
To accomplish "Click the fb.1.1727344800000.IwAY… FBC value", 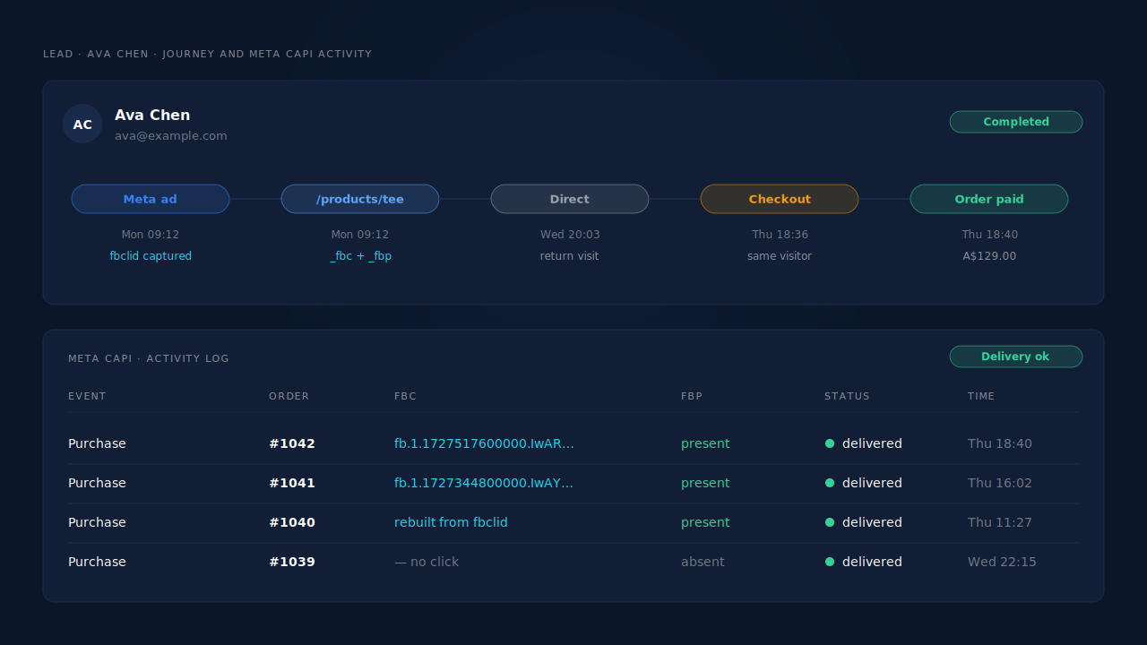I will tap(484, 483).
